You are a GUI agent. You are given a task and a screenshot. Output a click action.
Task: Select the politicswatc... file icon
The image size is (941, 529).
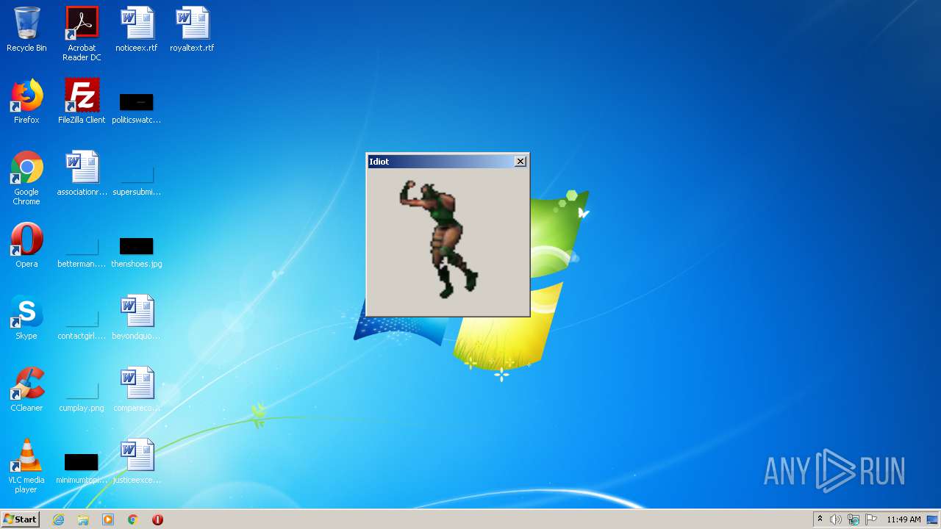pyautogui.click(x=137, y=109)
